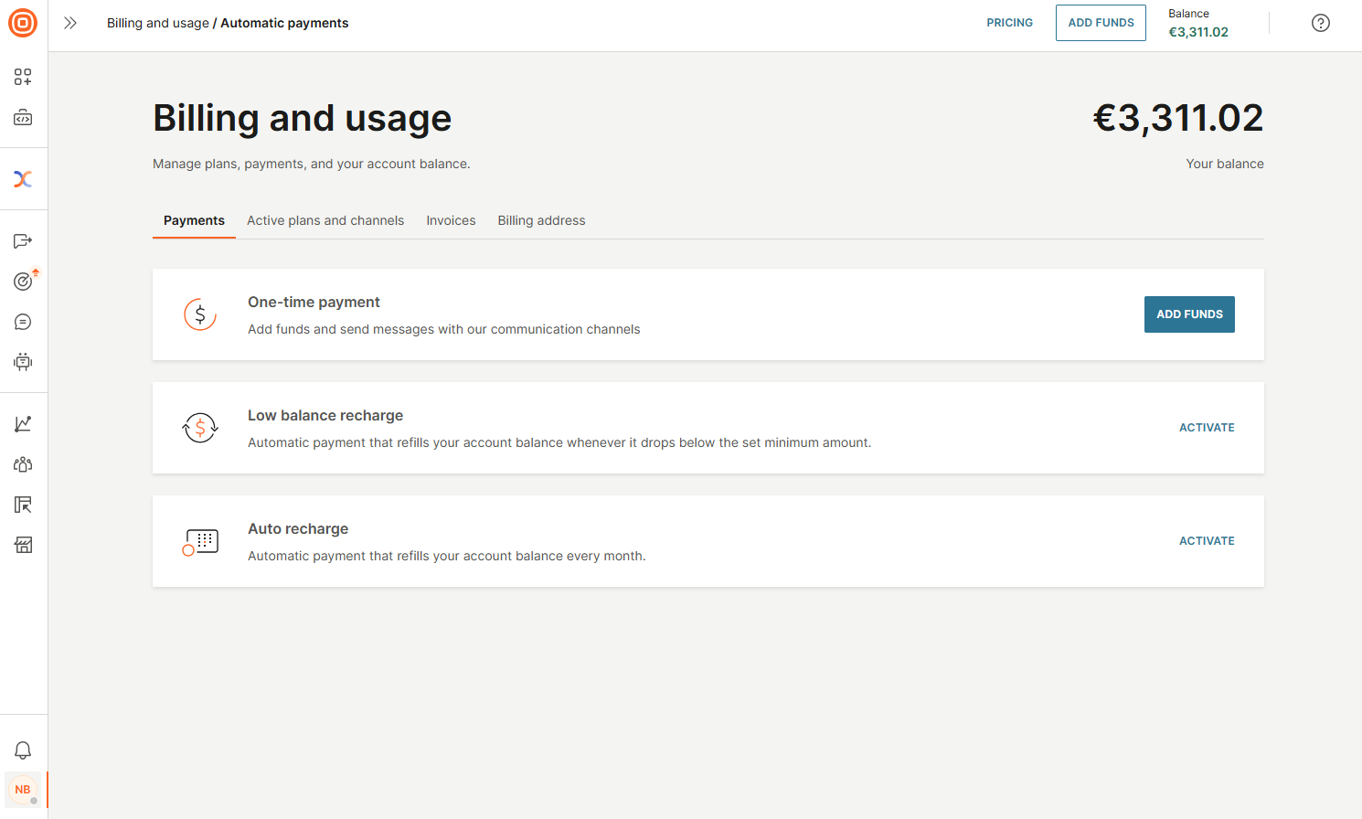Image resolution: width=1362 pixels, height=819 pixels.
Task: Open the reports cursor-table icon
Action: 23,505
